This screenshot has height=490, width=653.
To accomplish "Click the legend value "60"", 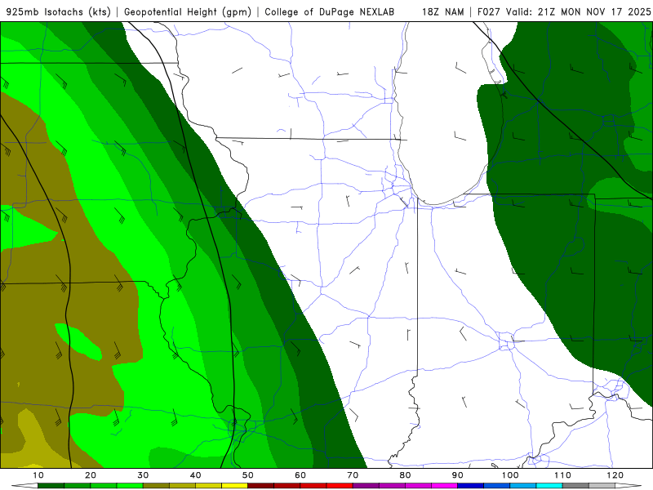I will click(300, 475).
